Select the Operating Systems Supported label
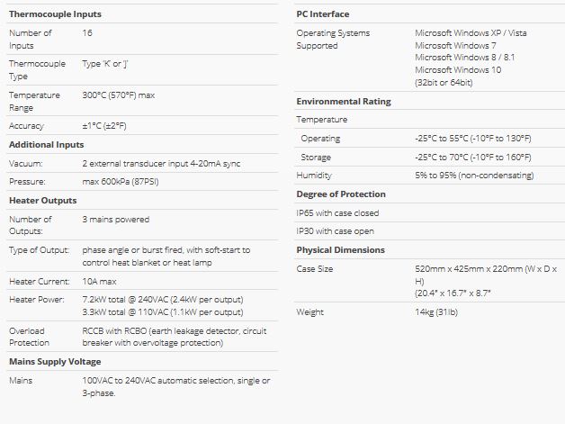This screenshot has width=565, height=424. pyautogui.click(x=333, y=40)
